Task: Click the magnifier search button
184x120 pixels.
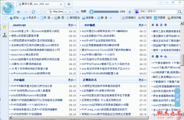Action: point(180,12)
